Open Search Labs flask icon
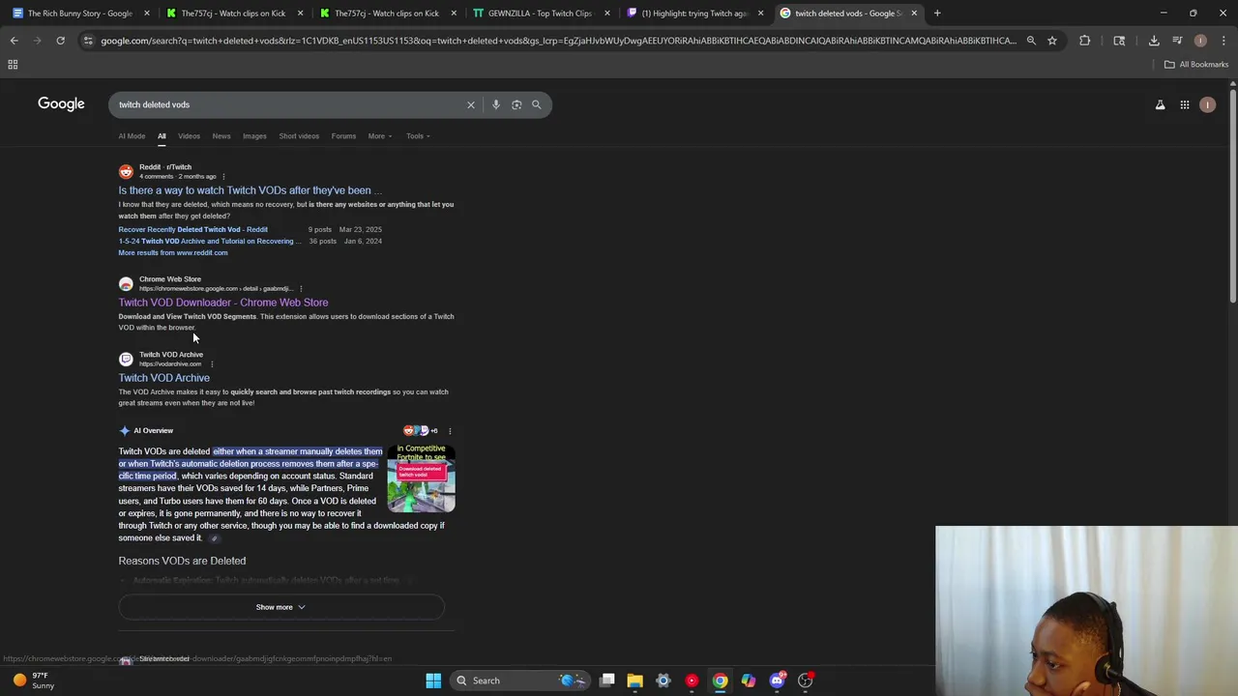 click(1161, 104)
